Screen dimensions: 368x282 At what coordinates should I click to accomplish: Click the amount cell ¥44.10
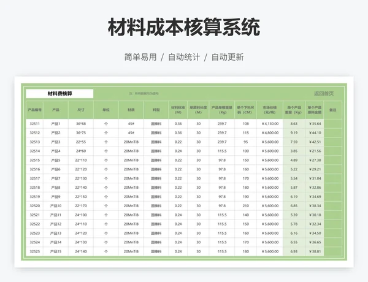(x=315, y=133)
